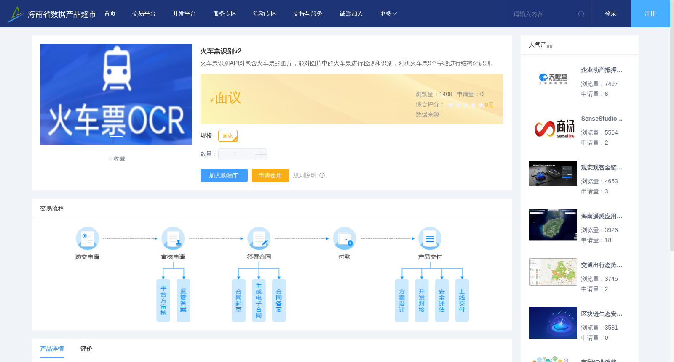Click the Hainan data supermarket logo icon
674x362 pixels.
[16, 14]
